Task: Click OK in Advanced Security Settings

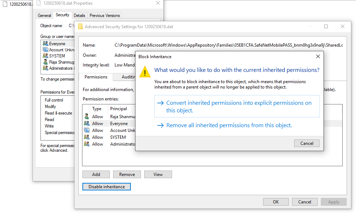Action: point(276,202)
